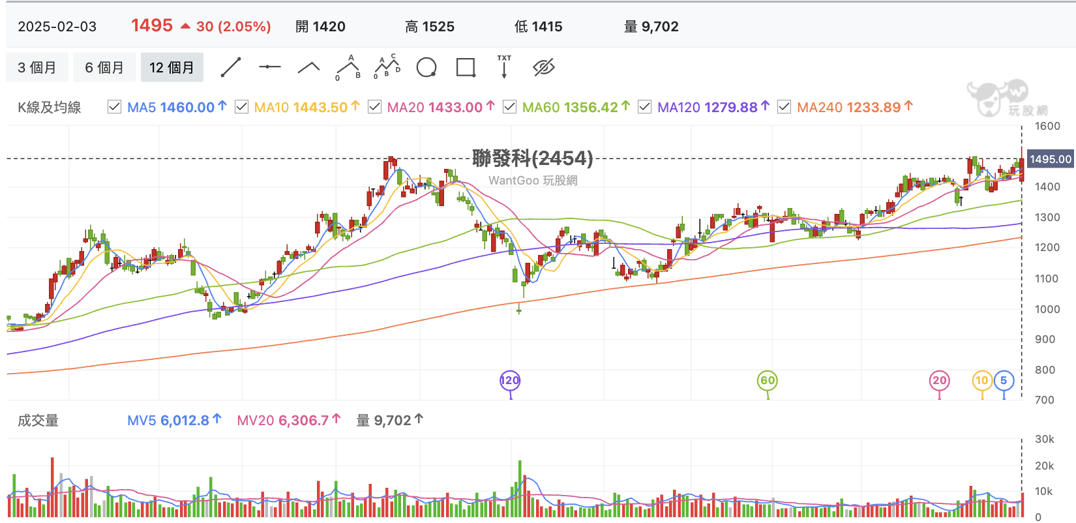Switch chart range to 6 個月
Viewport: 1076px width, 523px height.
point(104,67)
